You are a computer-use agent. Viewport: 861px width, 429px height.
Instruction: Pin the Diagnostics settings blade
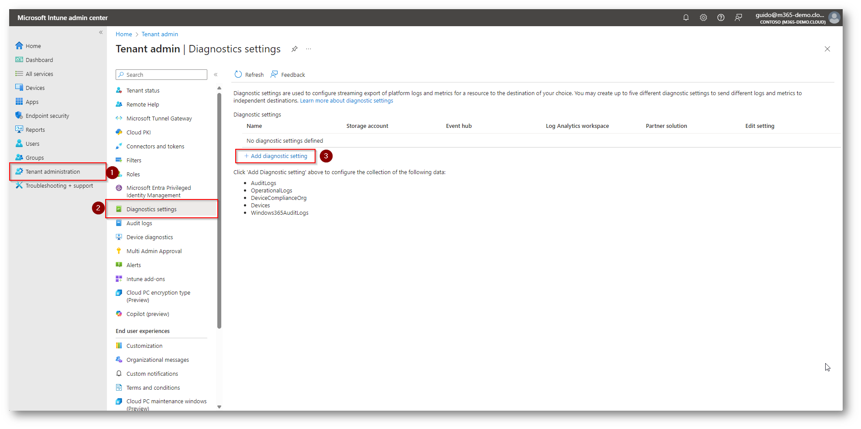[295, 49]
